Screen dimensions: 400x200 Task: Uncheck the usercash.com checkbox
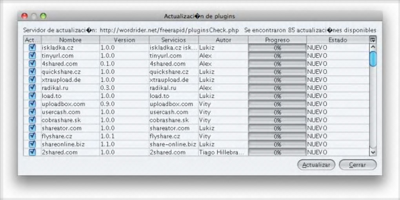click(32, 112)
